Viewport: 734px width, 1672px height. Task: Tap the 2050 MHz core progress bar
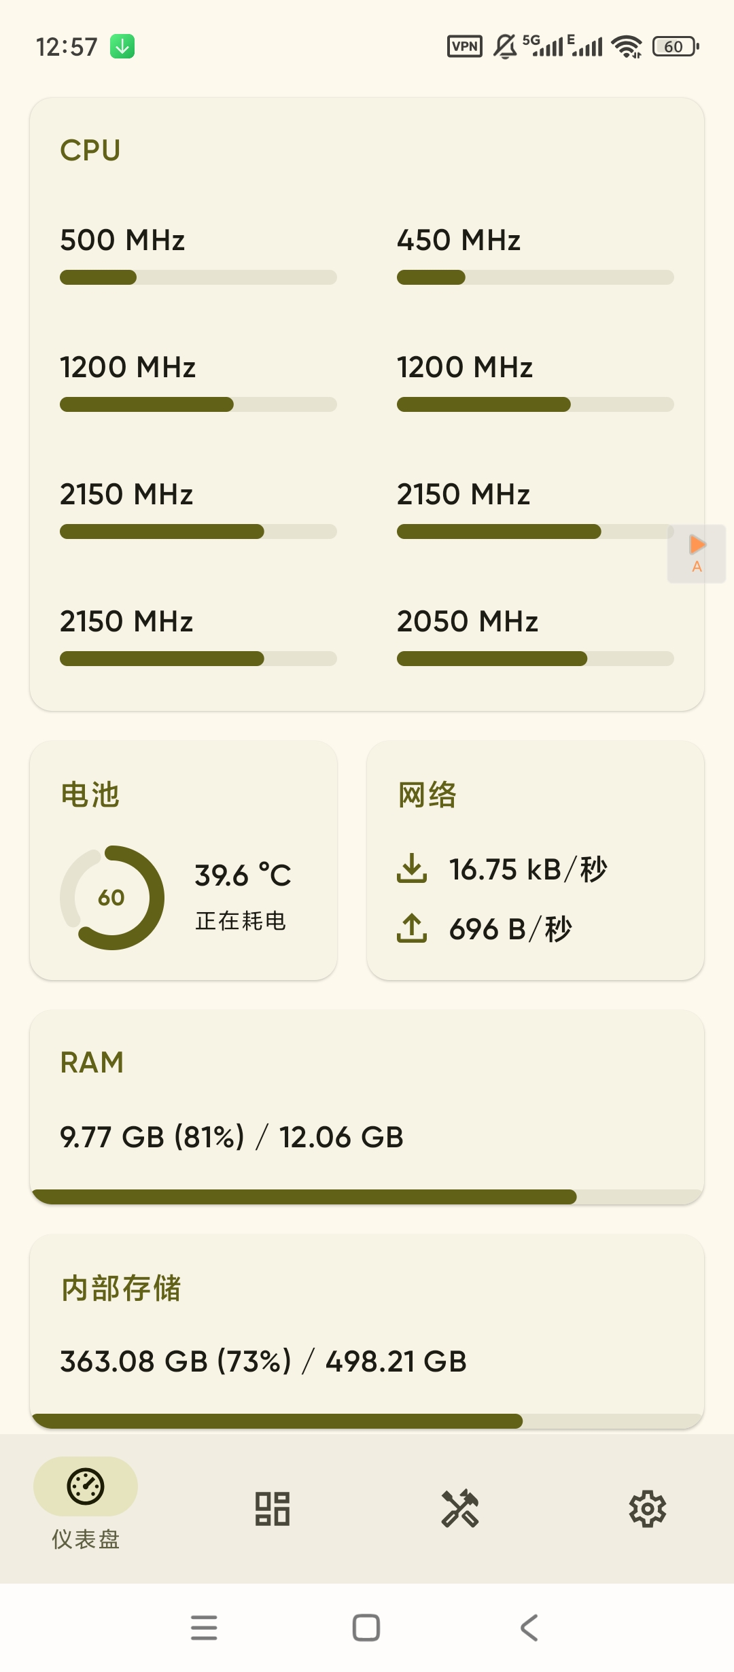point(536,659)
